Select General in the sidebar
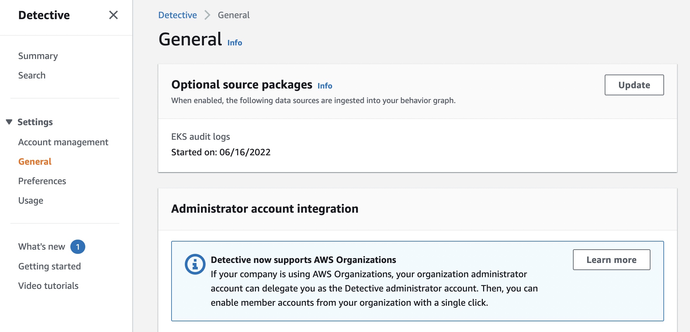The height and width of the screenshot is (332, 690). pos(35,161)
